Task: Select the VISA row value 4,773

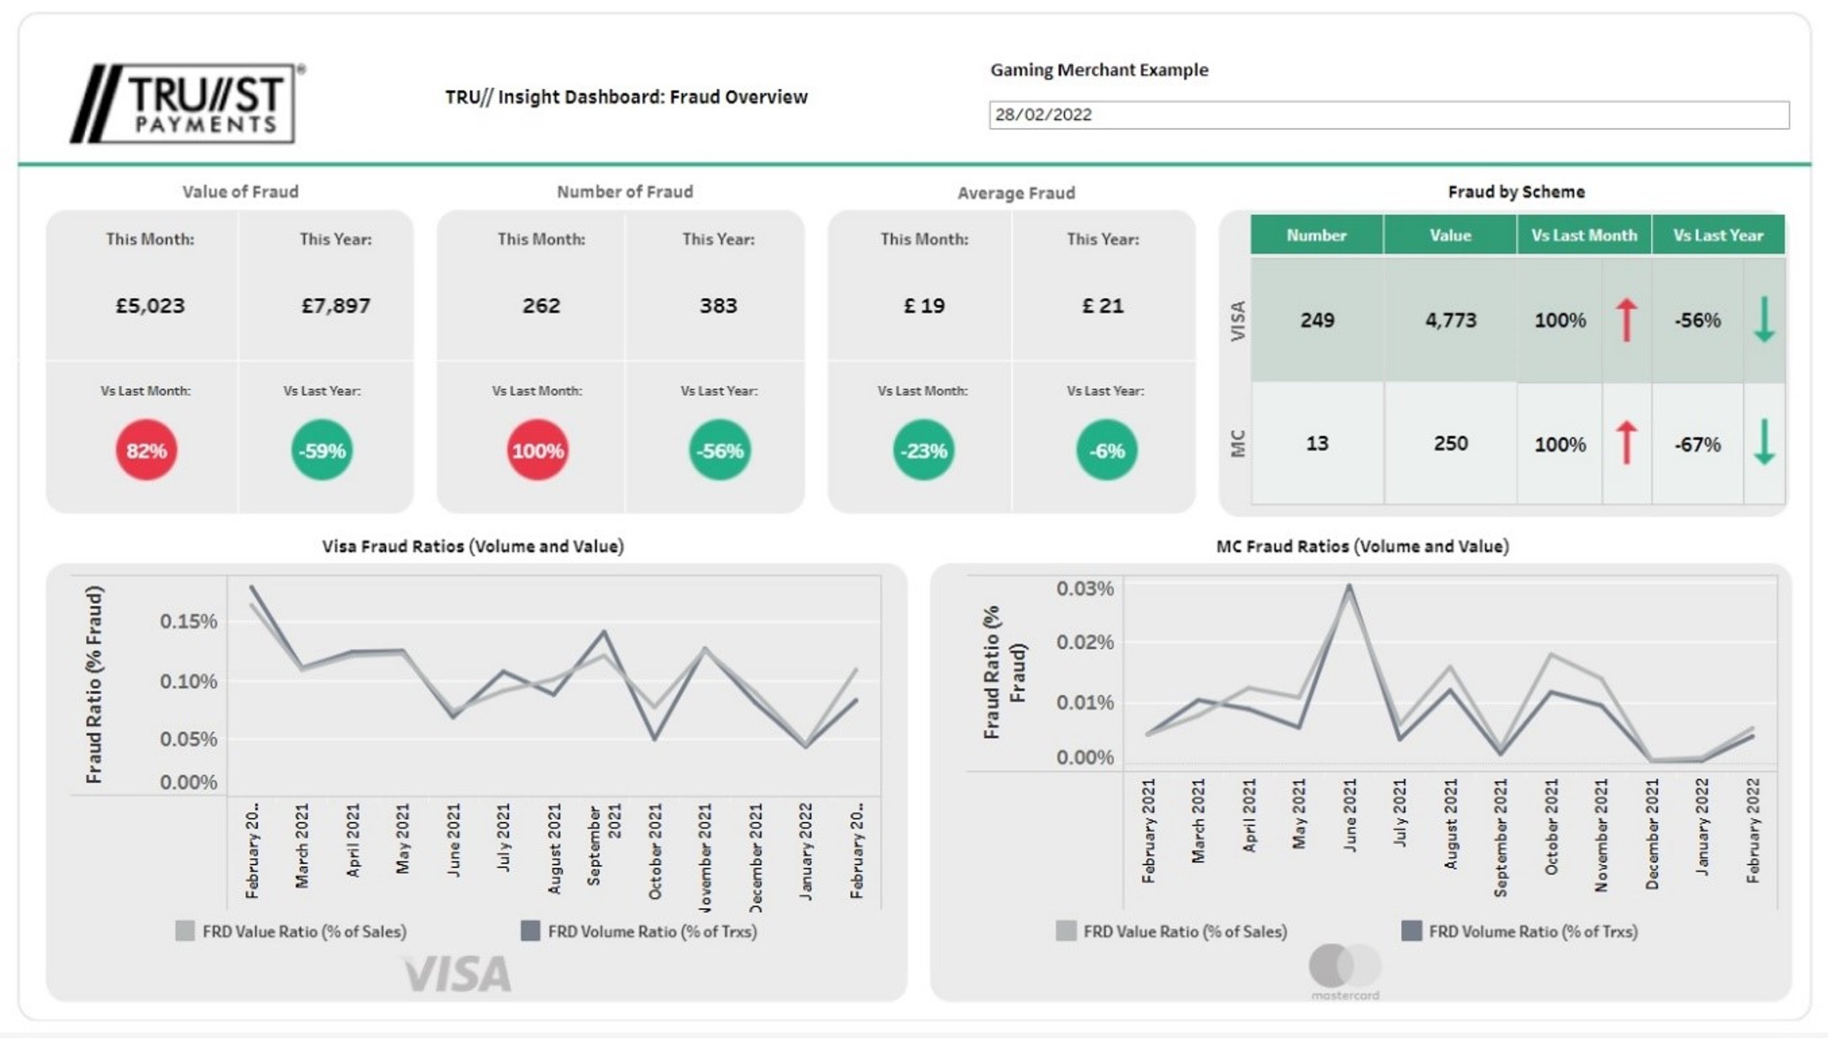Action: pos(1450,320)
